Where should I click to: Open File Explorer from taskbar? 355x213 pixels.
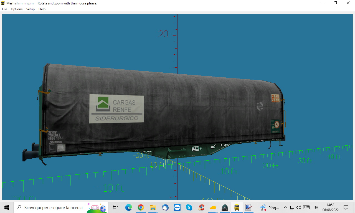coord(153,207)
